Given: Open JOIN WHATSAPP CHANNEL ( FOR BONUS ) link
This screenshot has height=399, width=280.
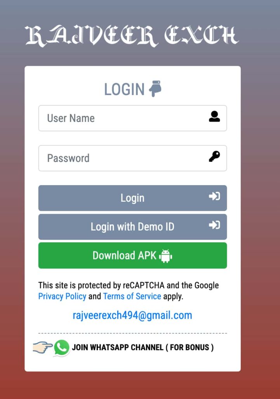Looking at the screenshot, I should point(143,347).
